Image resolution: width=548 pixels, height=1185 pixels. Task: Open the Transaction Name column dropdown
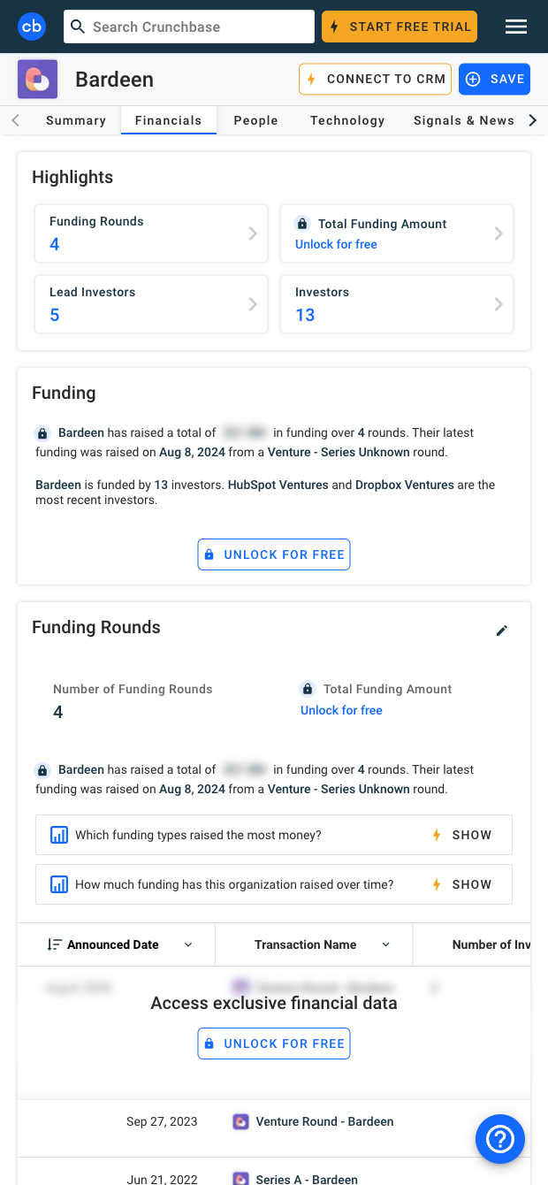pyautogui.click(x=385, y=944)
